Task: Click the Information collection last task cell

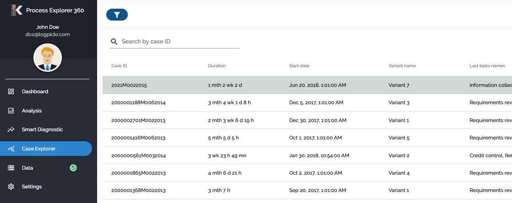Action: 491,85
